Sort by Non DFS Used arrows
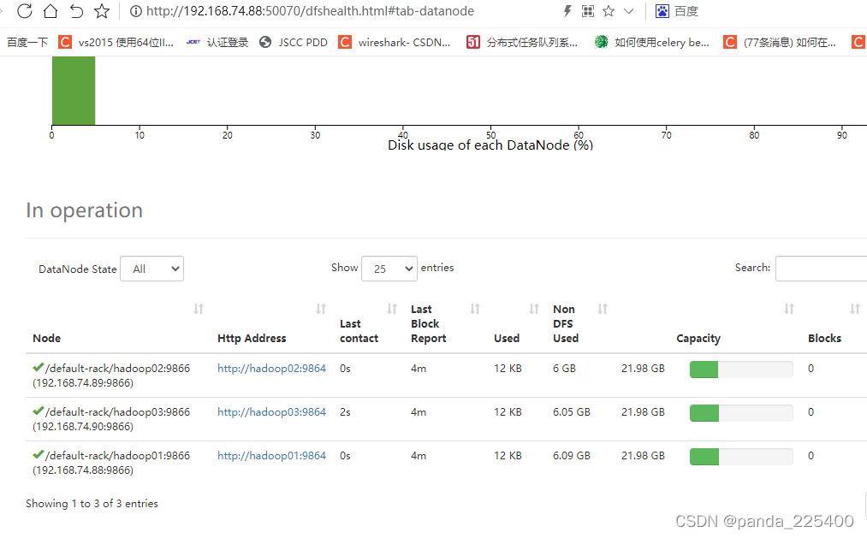Image resolution: width=867 pixels, height=538 pixels. [x=603, y=309]
